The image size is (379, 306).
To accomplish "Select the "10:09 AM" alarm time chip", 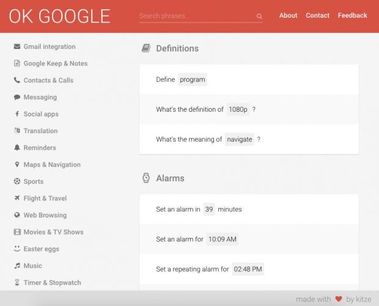I will click(222, 239).
